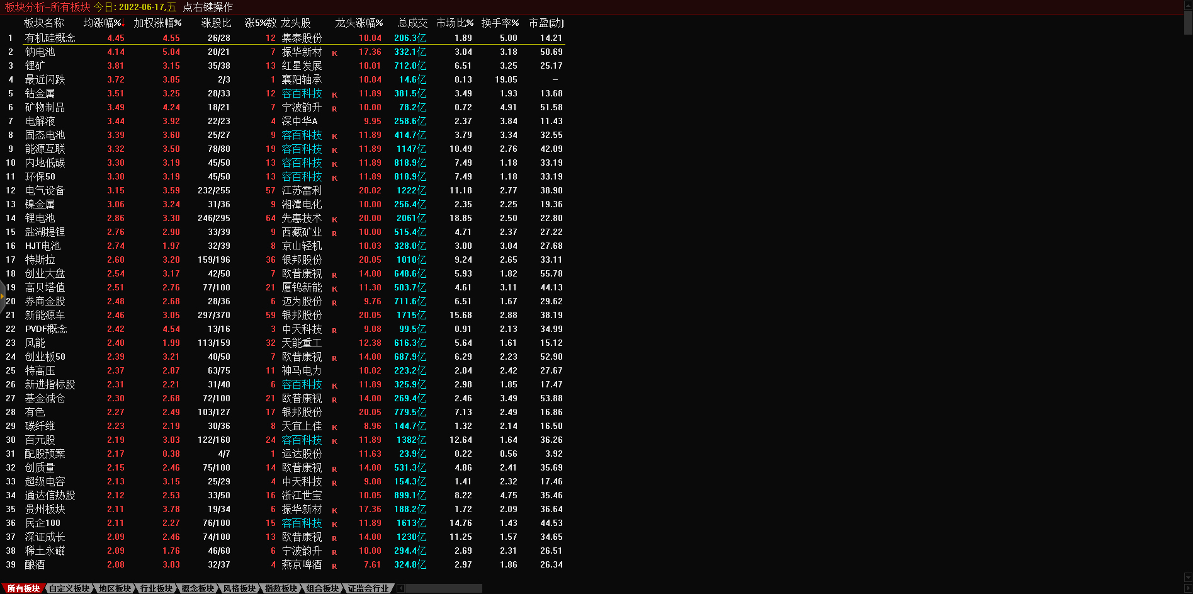Click the horizontal scrollbar track at the bottom

click(x=444, y=588)
